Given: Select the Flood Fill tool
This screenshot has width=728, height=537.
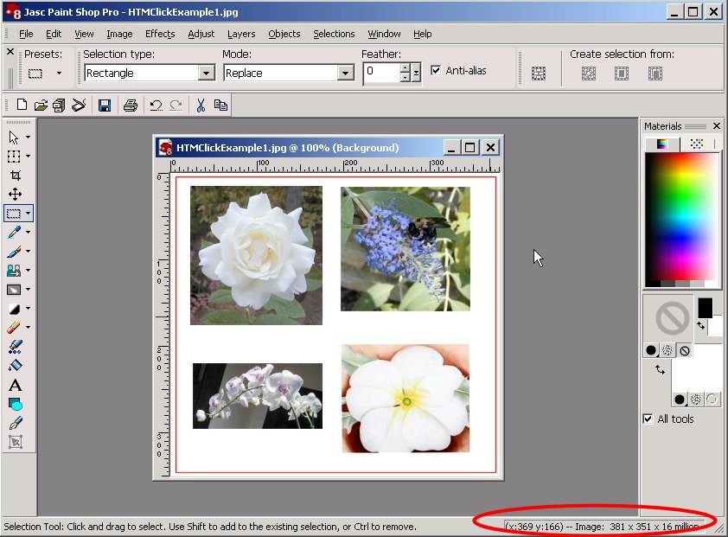Looking at the screenshot, I should tap(15, 366).
